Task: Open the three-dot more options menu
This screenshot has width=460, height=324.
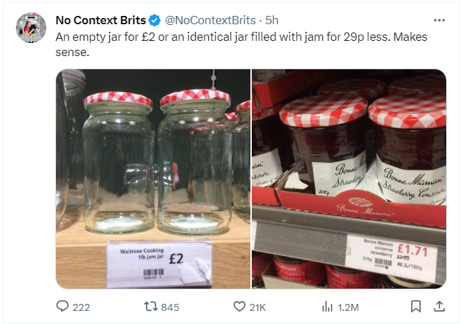Action: pyautogui.click(x=439, y=20)
